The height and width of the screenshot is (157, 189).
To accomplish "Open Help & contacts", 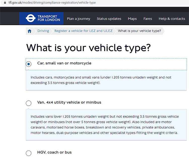I will (x=172, y=19).
